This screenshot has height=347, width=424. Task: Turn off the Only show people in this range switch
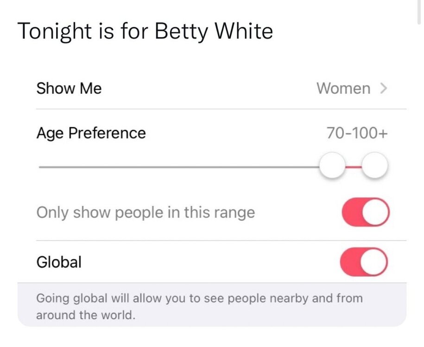365,212
